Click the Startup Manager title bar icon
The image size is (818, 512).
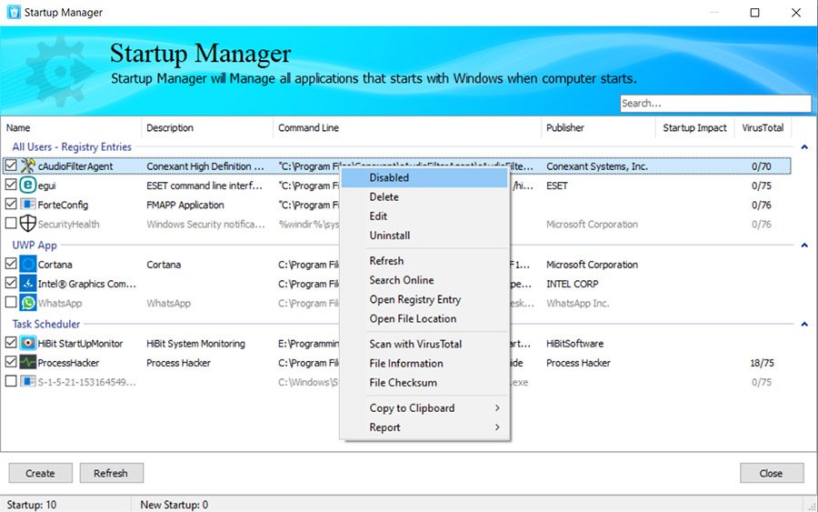(x=14, y=12)
